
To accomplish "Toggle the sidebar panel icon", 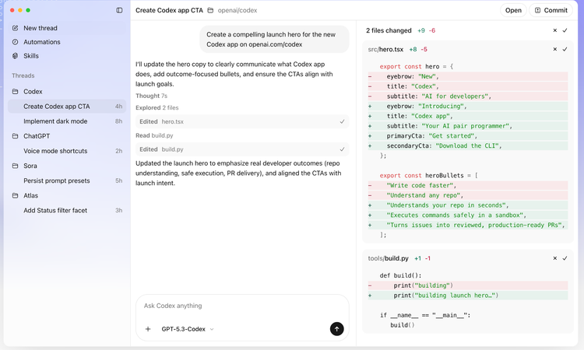I will pos(119,10).
